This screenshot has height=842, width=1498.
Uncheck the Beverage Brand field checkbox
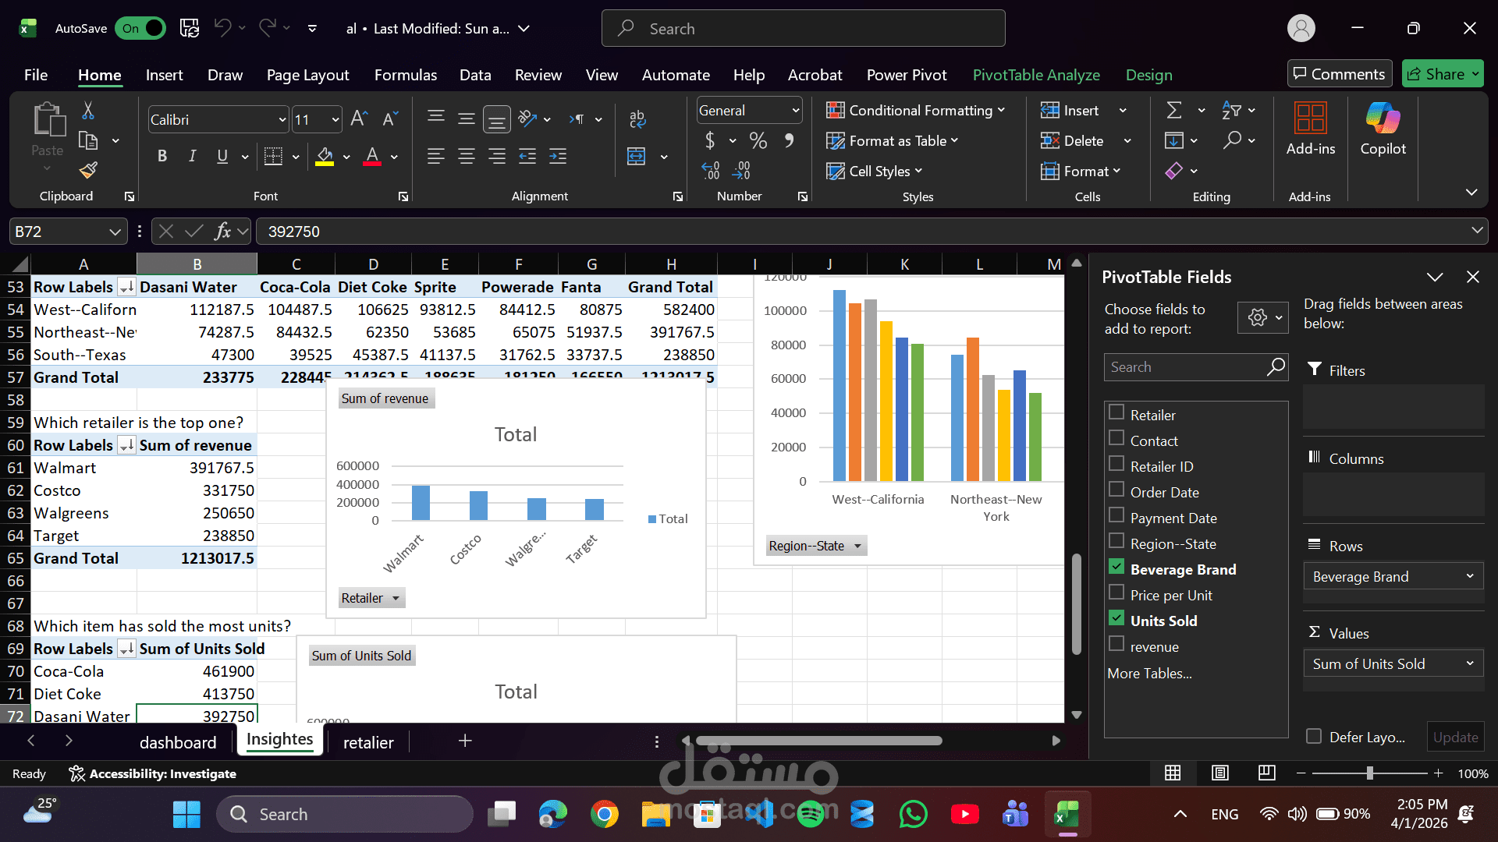click(x=1116, y=567)
